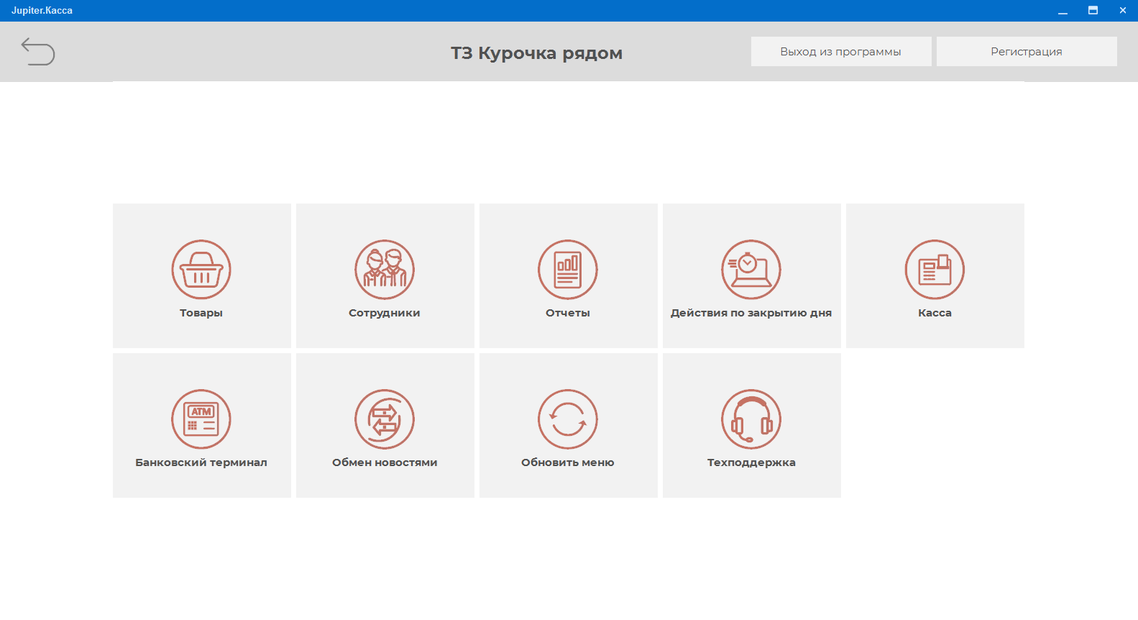
Task: Select the Банковский терминал label
Action: (201, 462)
